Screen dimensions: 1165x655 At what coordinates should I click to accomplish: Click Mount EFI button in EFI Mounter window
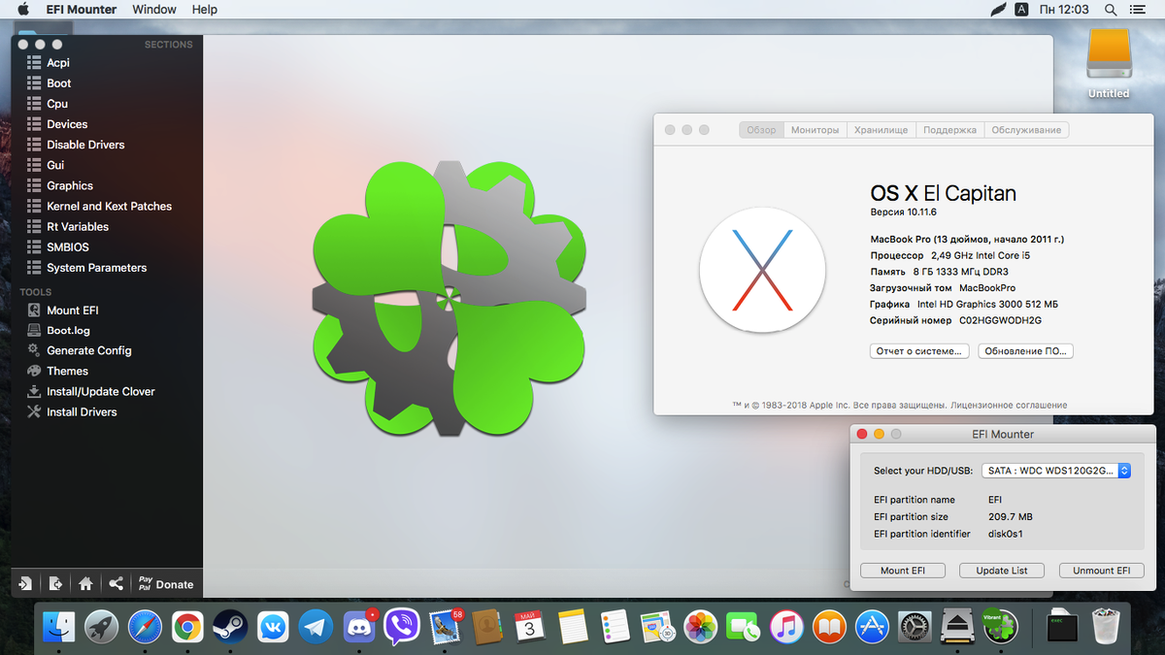click(x=903, y=571)
